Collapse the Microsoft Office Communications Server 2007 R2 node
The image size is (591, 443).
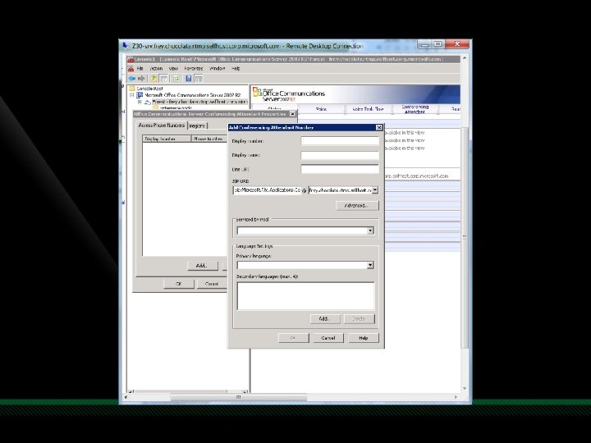tap(132, 95)
